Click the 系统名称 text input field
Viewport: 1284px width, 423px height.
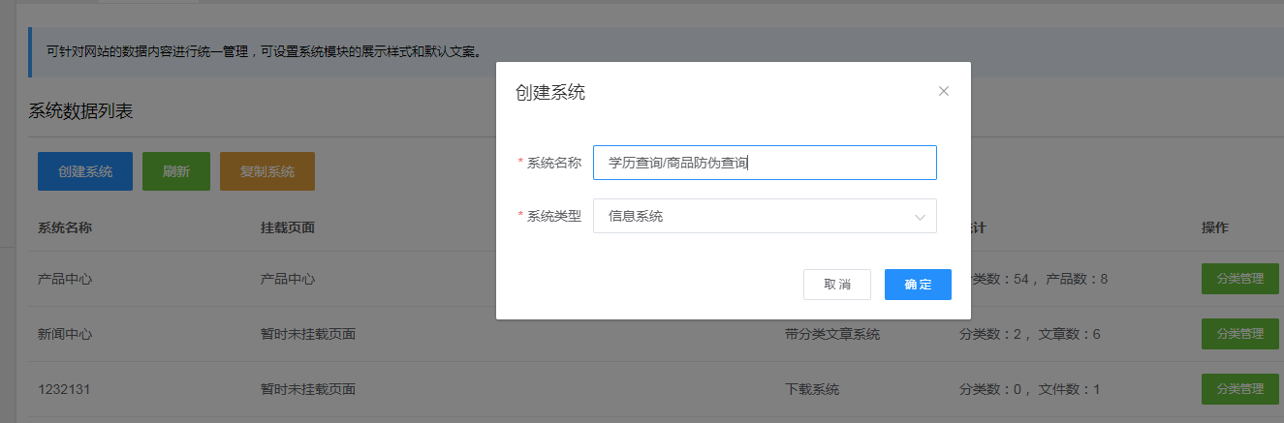(x=764, y=163)
